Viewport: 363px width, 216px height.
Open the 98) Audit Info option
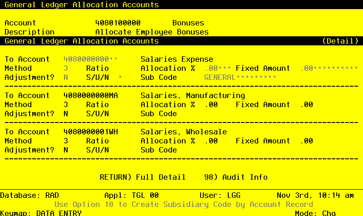click(236, 177)
